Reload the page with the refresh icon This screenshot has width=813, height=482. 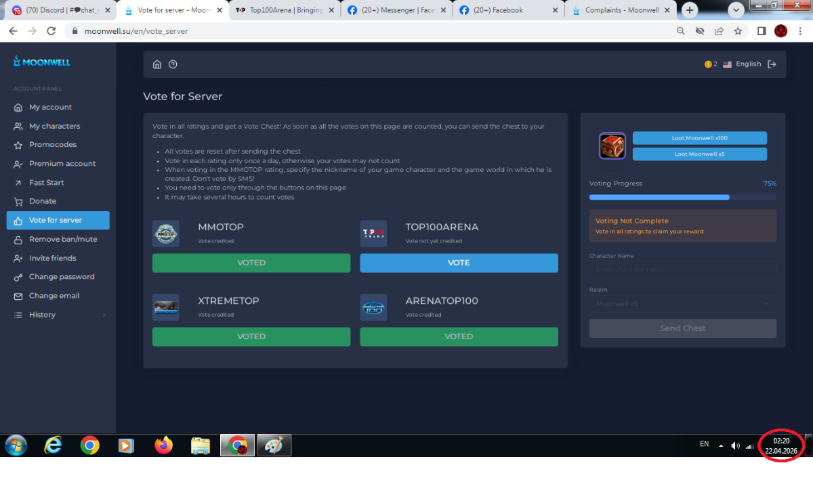click(51, 31)
